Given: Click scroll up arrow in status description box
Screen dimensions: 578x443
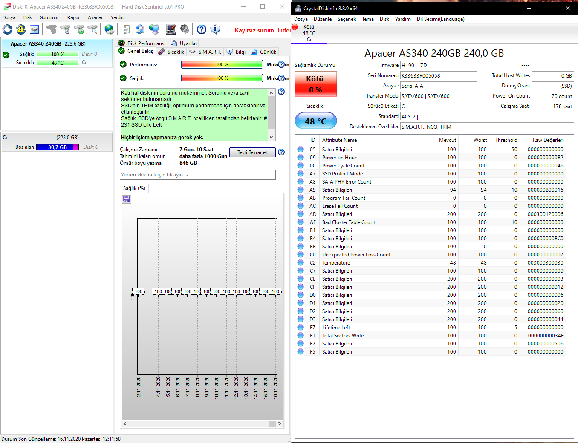Looking at the screenshot, I should click(x=271, y=93).
